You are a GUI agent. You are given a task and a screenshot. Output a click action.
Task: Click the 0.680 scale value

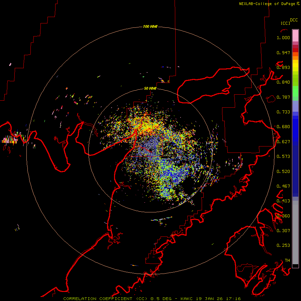click(283, 127)
